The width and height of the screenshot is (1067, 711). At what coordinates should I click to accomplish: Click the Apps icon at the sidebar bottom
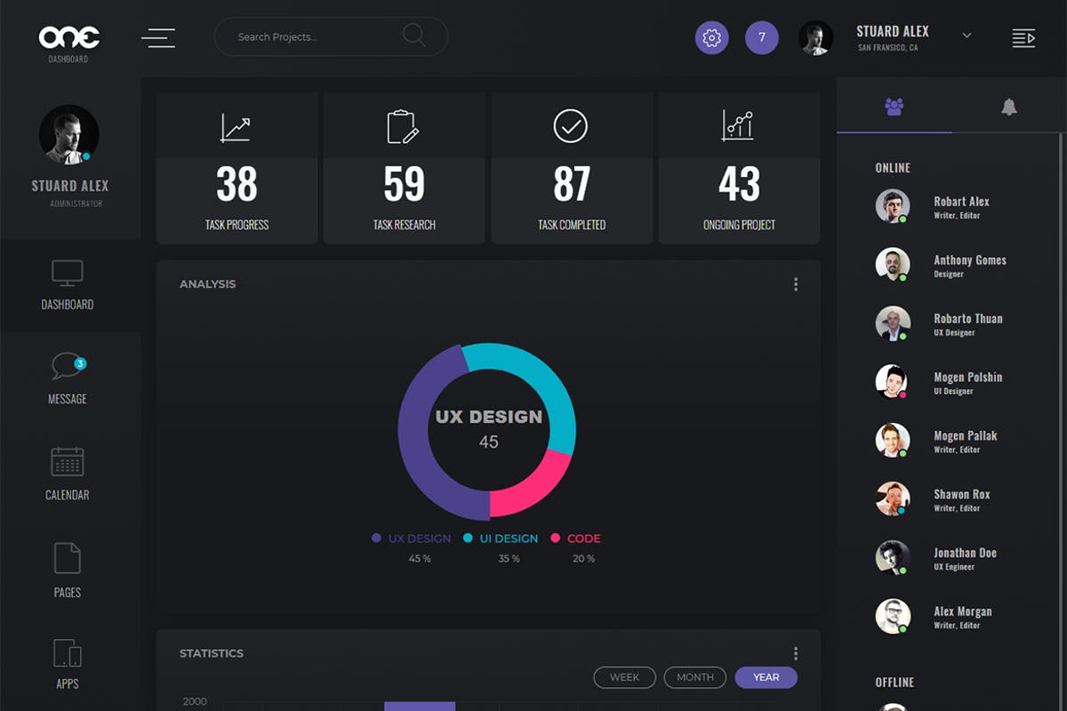coord(67,654)
